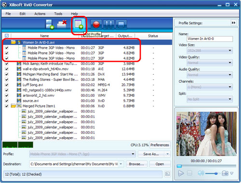Select the artsworld_2_hd.wmv file row
This screenshot has width=241, height=183.
point(87,95)
